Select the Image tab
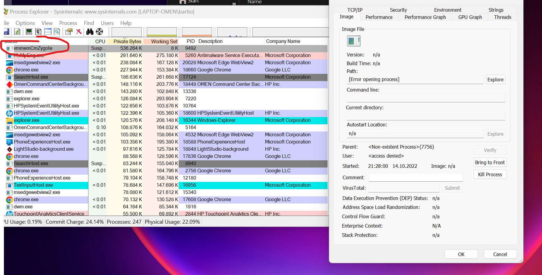This screenshot has height=275, width=542. pyautogui.click(x=346, y=17)
